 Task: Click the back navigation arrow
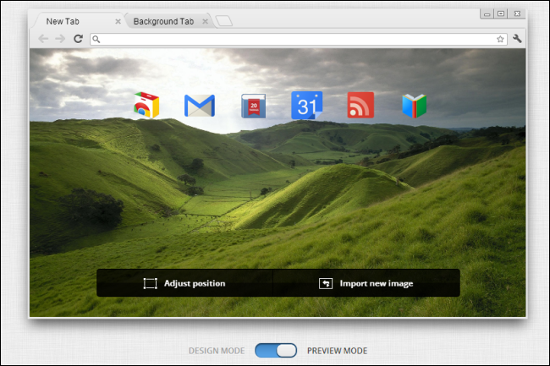(x=43, y=39)
